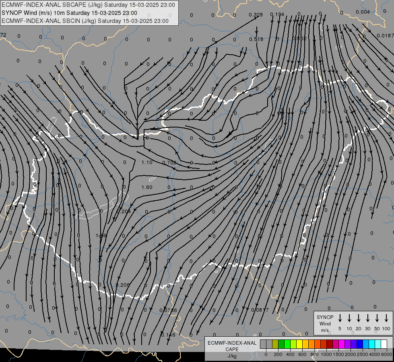Click the 5 m/s wind legend arrow
This screenshot has width=394, height=362.
click(340, 318)
